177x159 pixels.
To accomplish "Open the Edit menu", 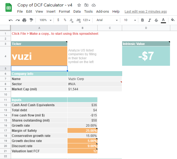I will click(x=29, y=11).
